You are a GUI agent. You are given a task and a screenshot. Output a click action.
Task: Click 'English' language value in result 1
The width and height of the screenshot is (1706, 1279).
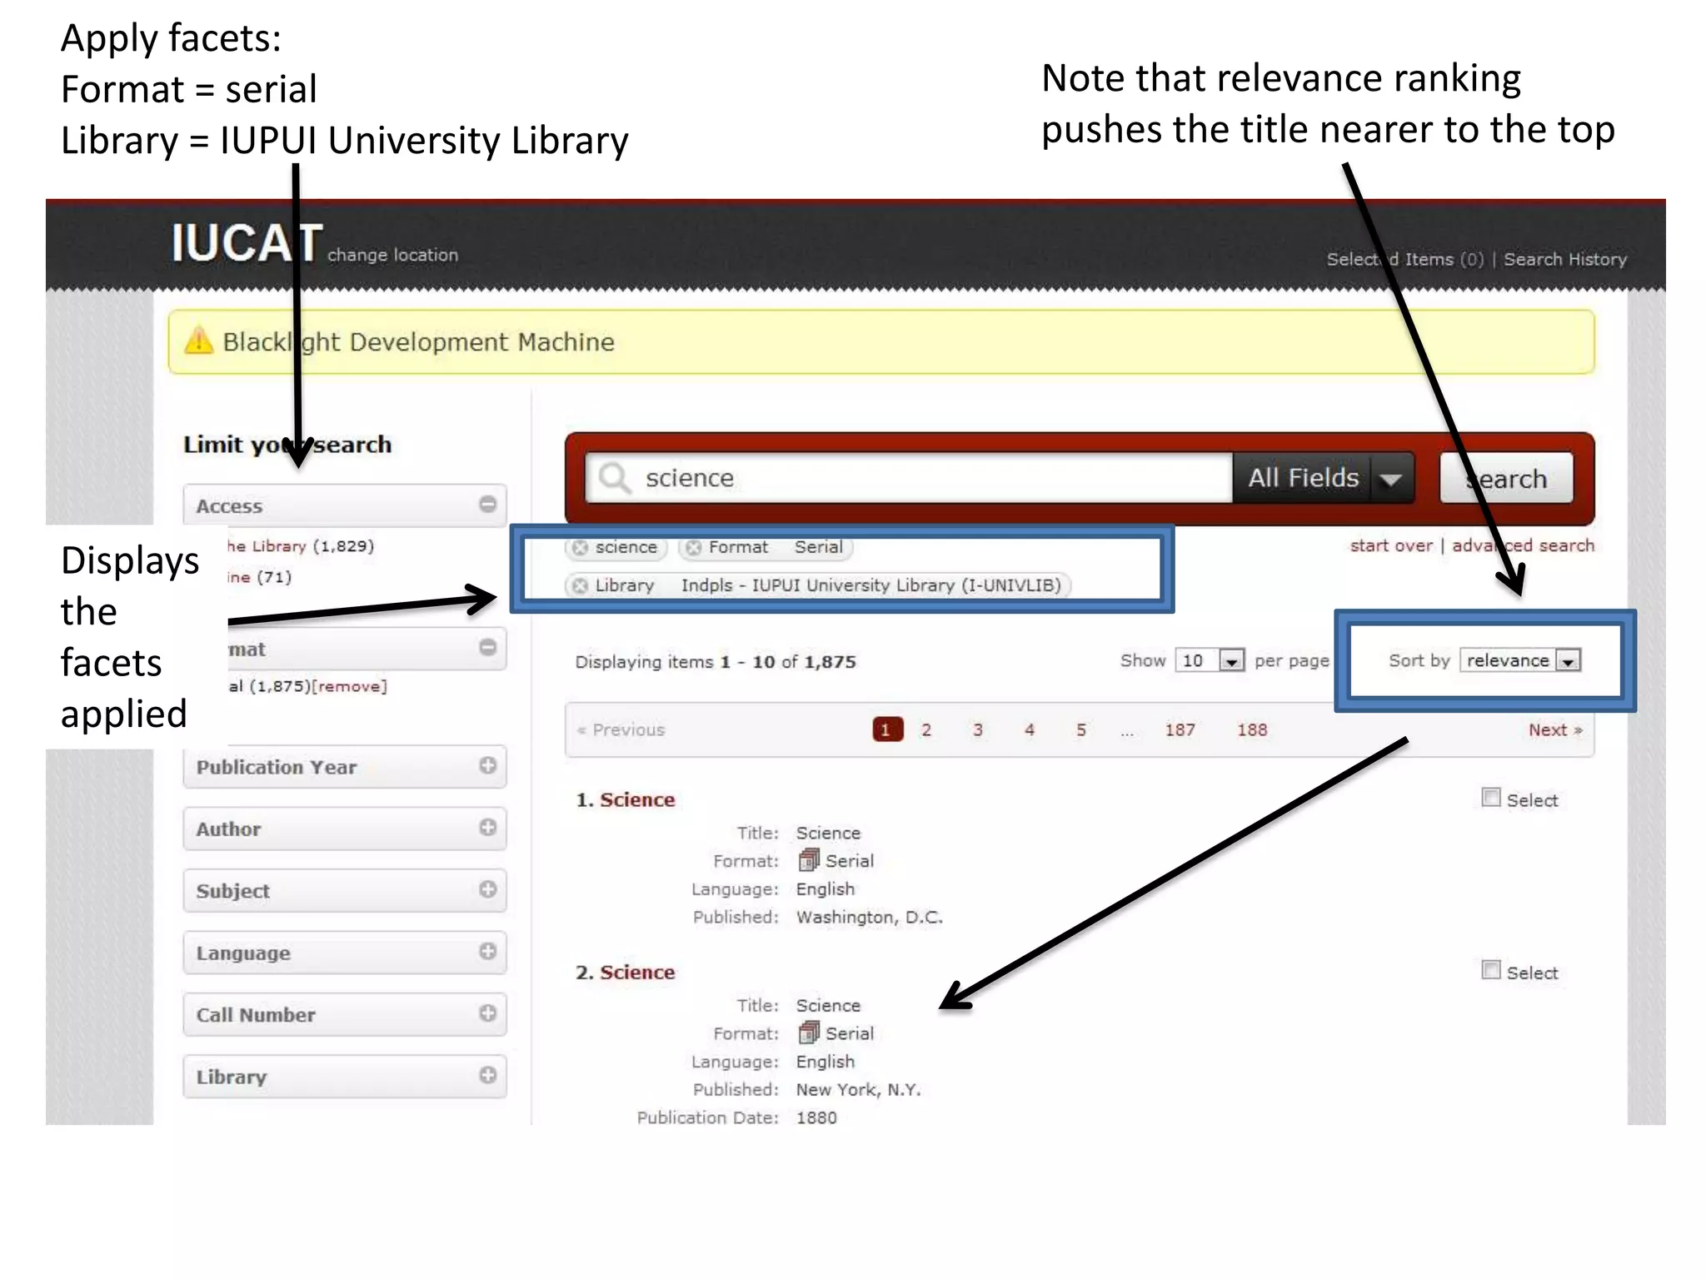(x=825, y=888)
